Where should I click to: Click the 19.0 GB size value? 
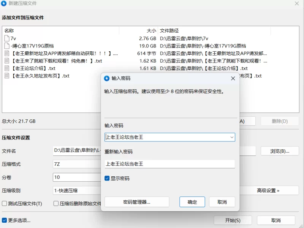[147, 46]
